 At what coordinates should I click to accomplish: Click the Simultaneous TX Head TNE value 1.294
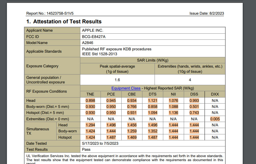tap(90, 125)
